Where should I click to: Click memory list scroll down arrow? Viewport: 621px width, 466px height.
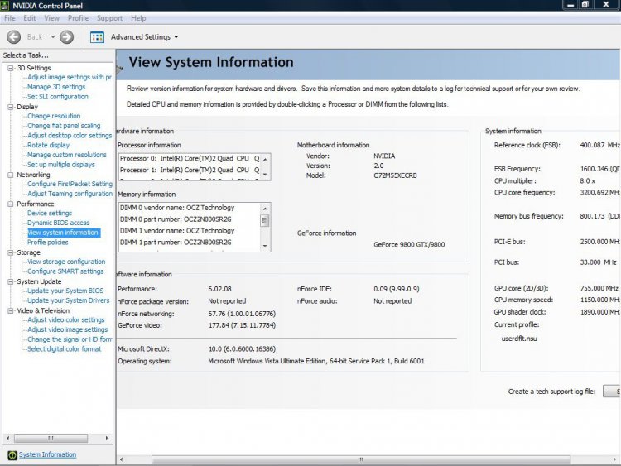(265, 247)
